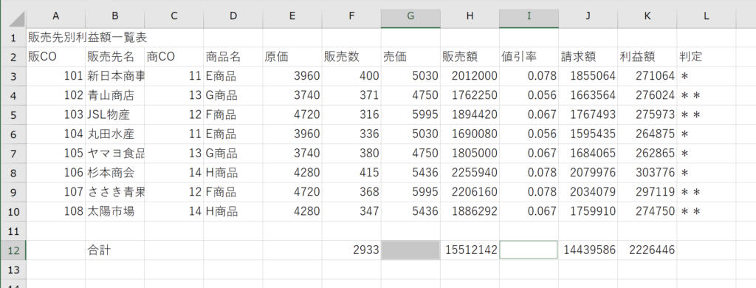The width and height of the screenshot is (756, 288).
Task: Select profit value 271064
Action: pyautogui.click(x=647, y=76)
